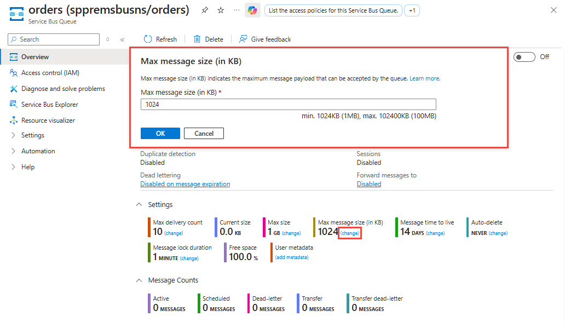Click the Copilot suggestion about access policies
This screenshot has width=565, height=322.
click(x=333, y=10)
